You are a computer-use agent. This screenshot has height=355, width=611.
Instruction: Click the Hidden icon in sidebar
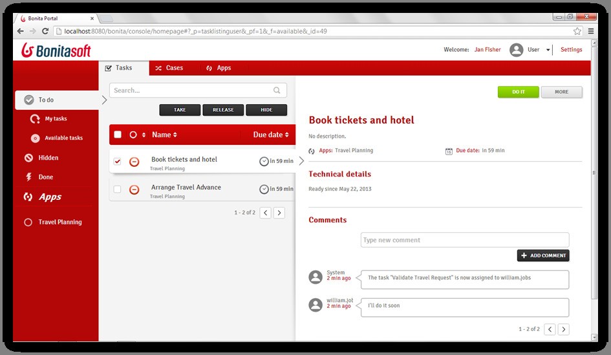click(28, 158)
